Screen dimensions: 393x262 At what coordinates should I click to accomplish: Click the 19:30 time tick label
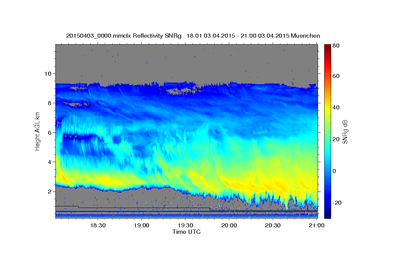pyautogui.click(x=185, y=226)
